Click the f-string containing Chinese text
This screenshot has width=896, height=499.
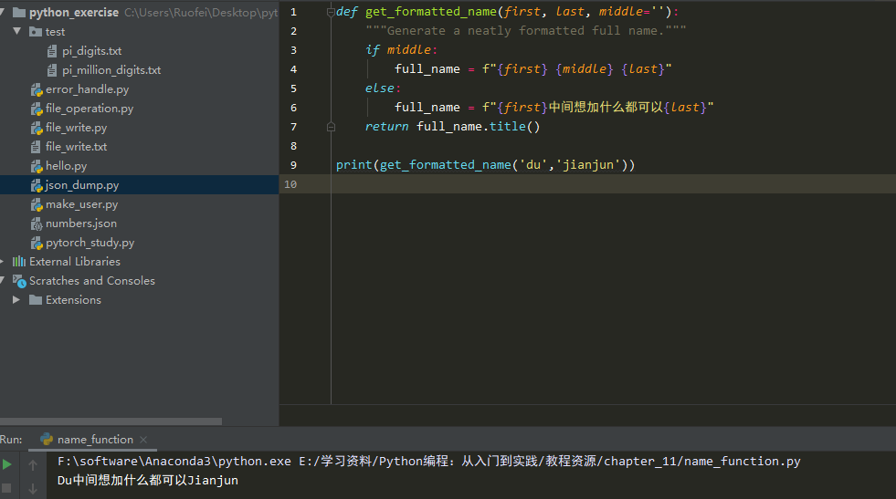(x=597, y=108)
